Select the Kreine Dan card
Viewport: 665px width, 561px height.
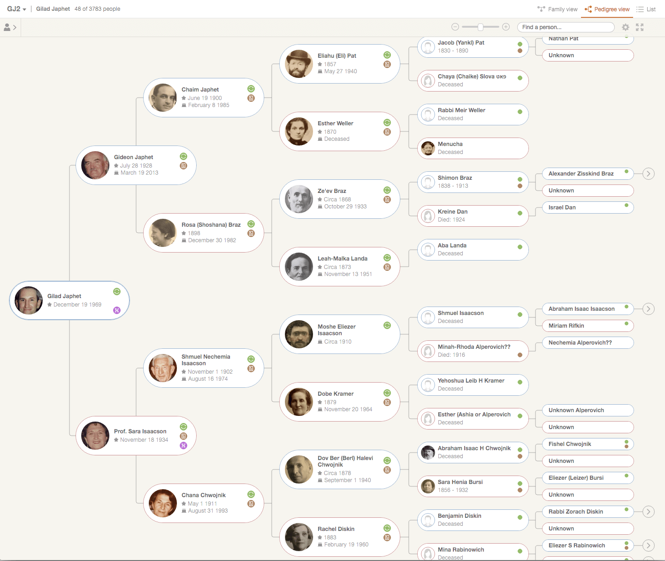[x=473, y=216]
